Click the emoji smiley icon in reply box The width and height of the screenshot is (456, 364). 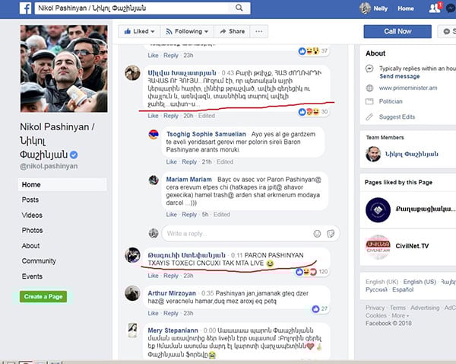tap(317, 234)
